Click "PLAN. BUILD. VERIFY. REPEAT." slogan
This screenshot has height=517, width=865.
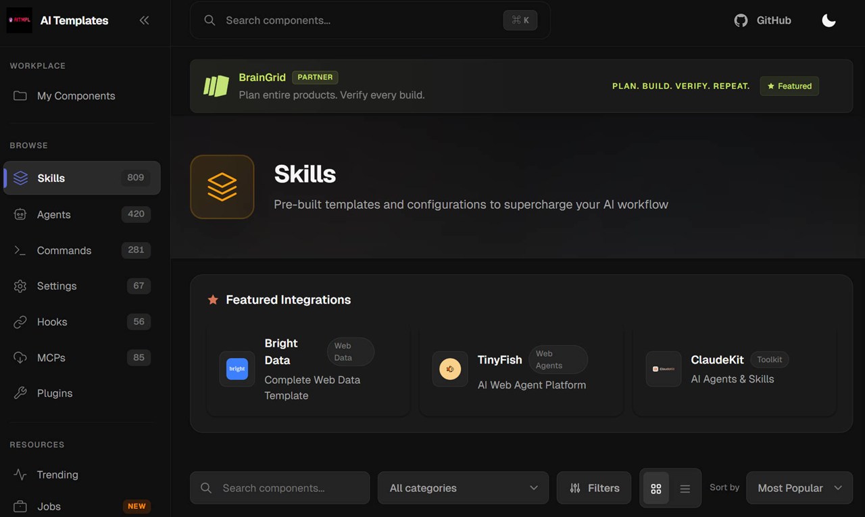(681, 86)
